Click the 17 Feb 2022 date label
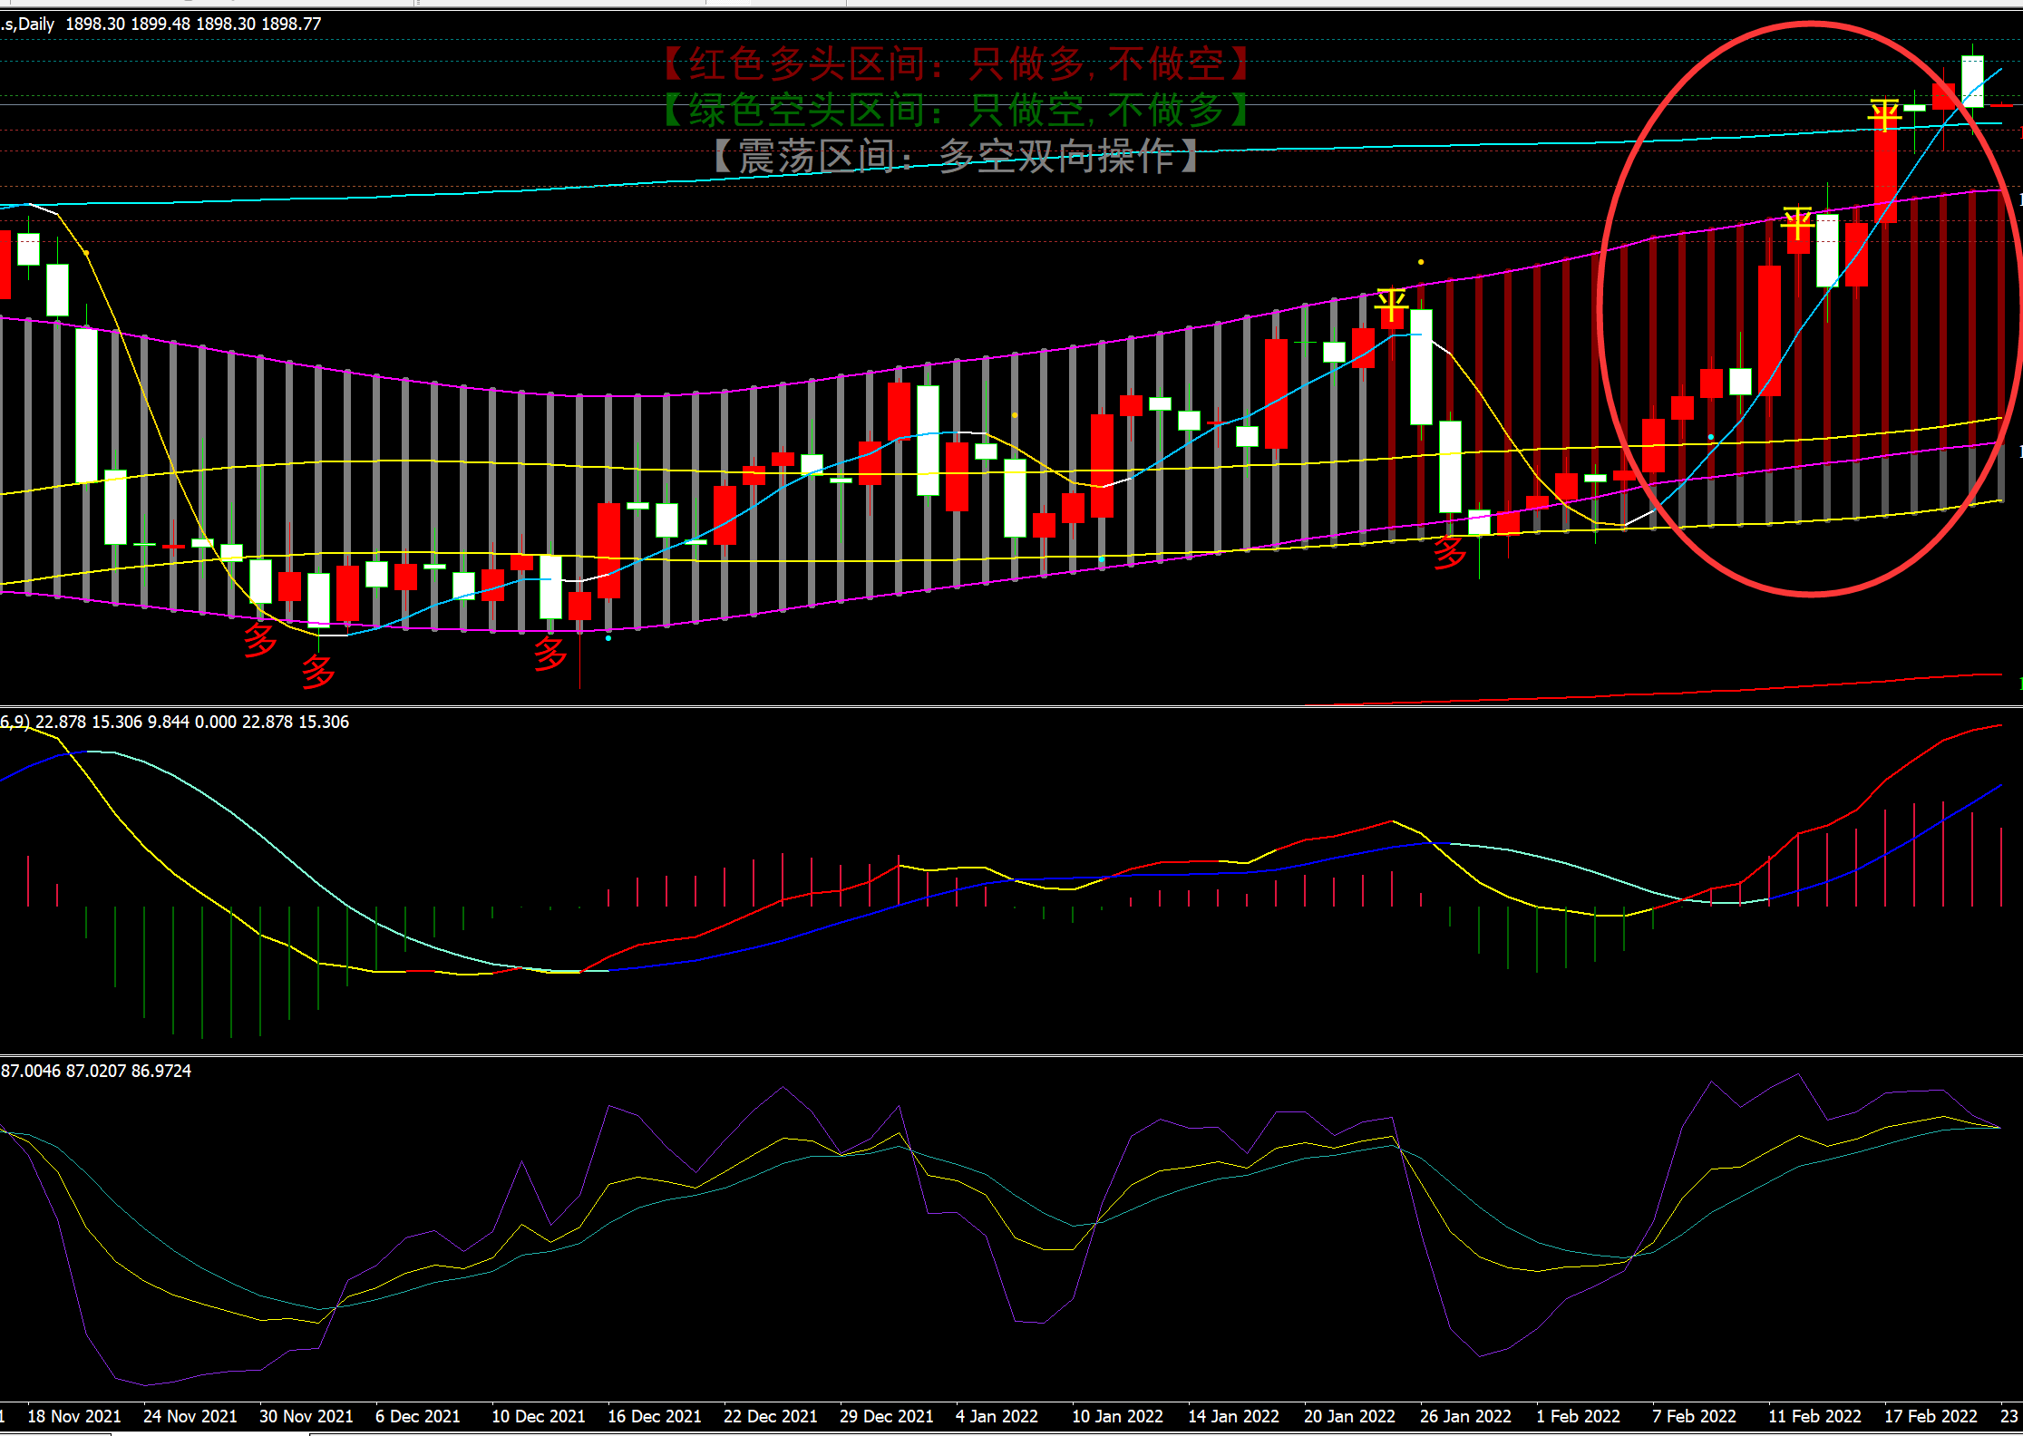The image size is (2023, 1436). click(x=1931, y=1416)
